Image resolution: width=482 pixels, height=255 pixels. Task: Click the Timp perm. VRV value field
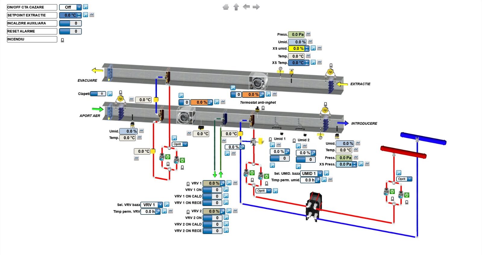click(x=148, y=211)
